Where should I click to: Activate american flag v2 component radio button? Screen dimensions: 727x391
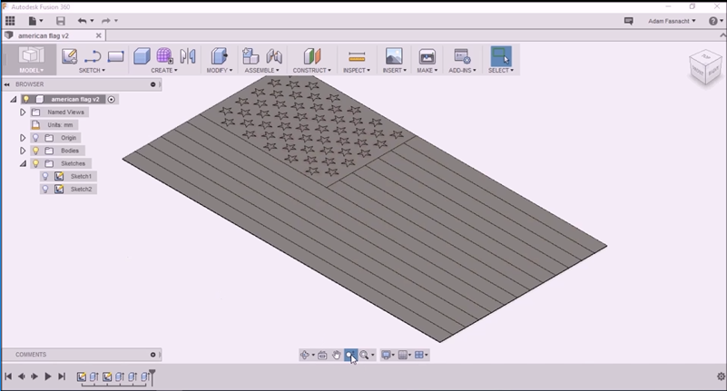point(112,99)
